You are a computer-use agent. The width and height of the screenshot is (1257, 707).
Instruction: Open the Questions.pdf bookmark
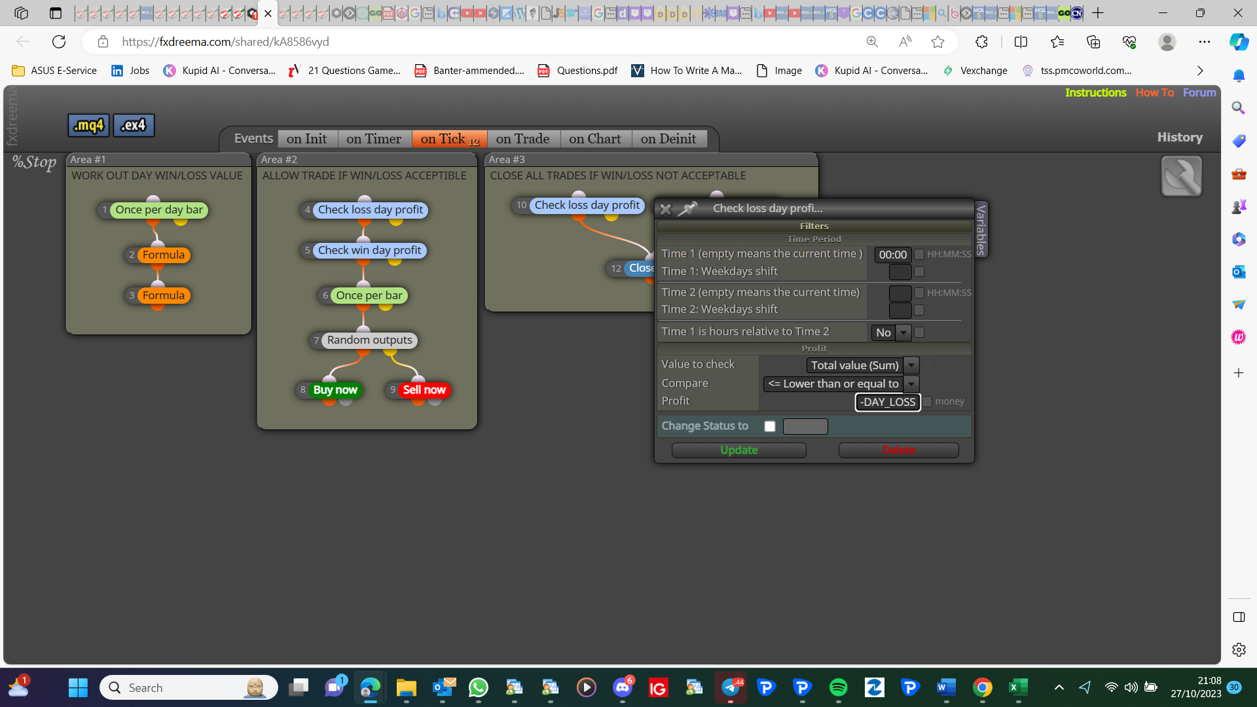(577, 71)
